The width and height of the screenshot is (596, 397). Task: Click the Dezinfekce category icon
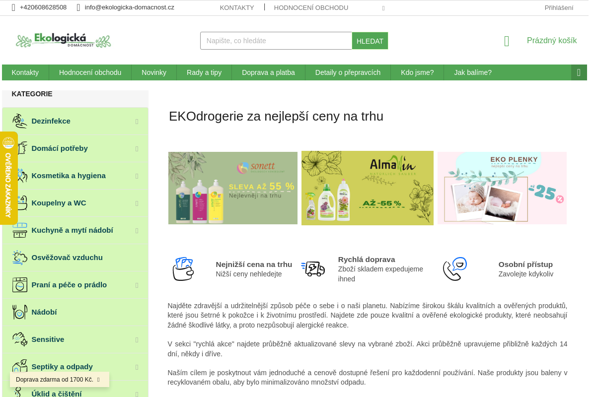point(20,121)
